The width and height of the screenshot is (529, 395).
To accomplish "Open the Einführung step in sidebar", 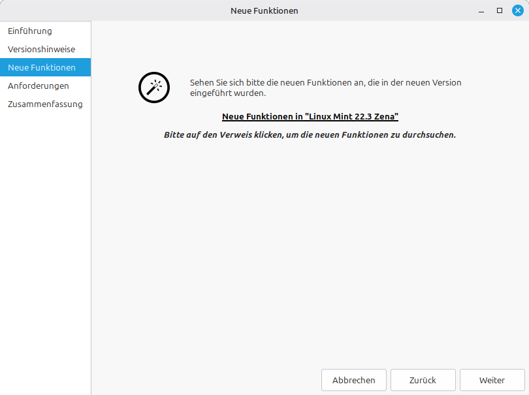I will (30, 31).
